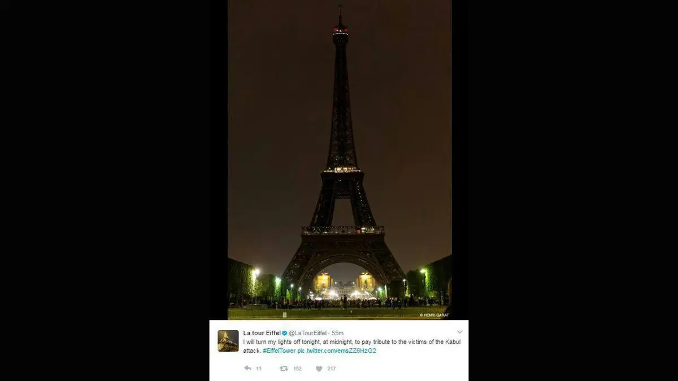Click the La tour Eiffel display name

tap(262, 333)
